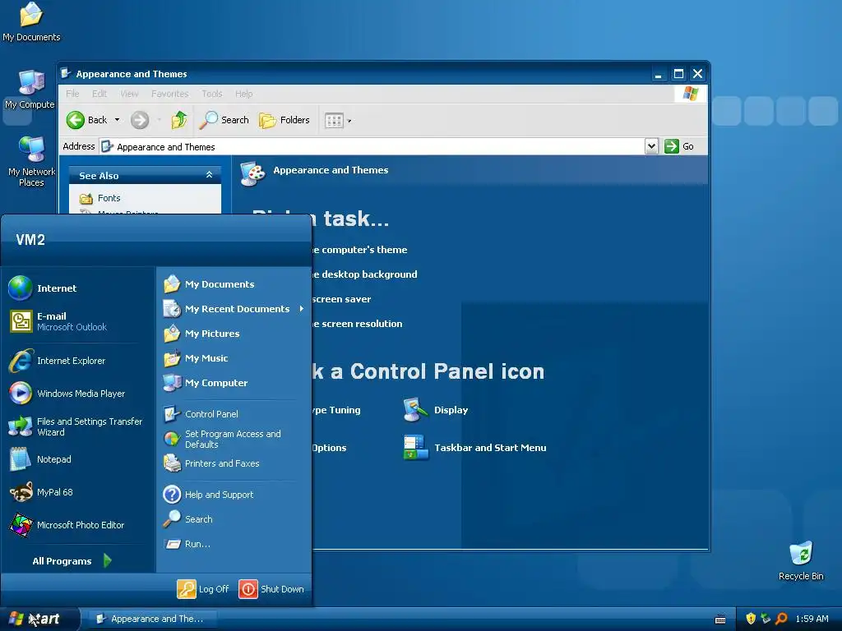Click the magnifier tray icon
842x631 pixels.
[781, 619]
